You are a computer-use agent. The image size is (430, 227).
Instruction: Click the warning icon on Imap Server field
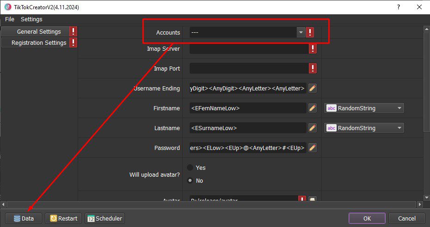coord(313,49)
